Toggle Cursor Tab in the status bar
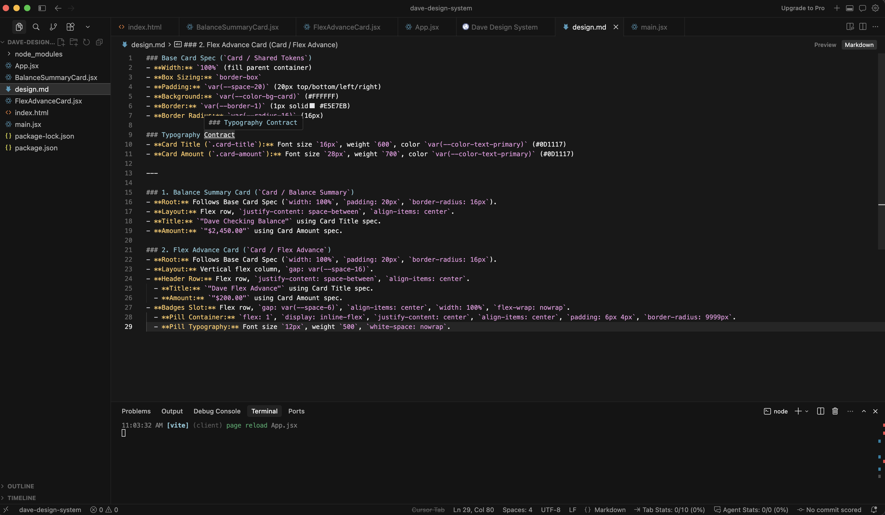 (428, 510)
